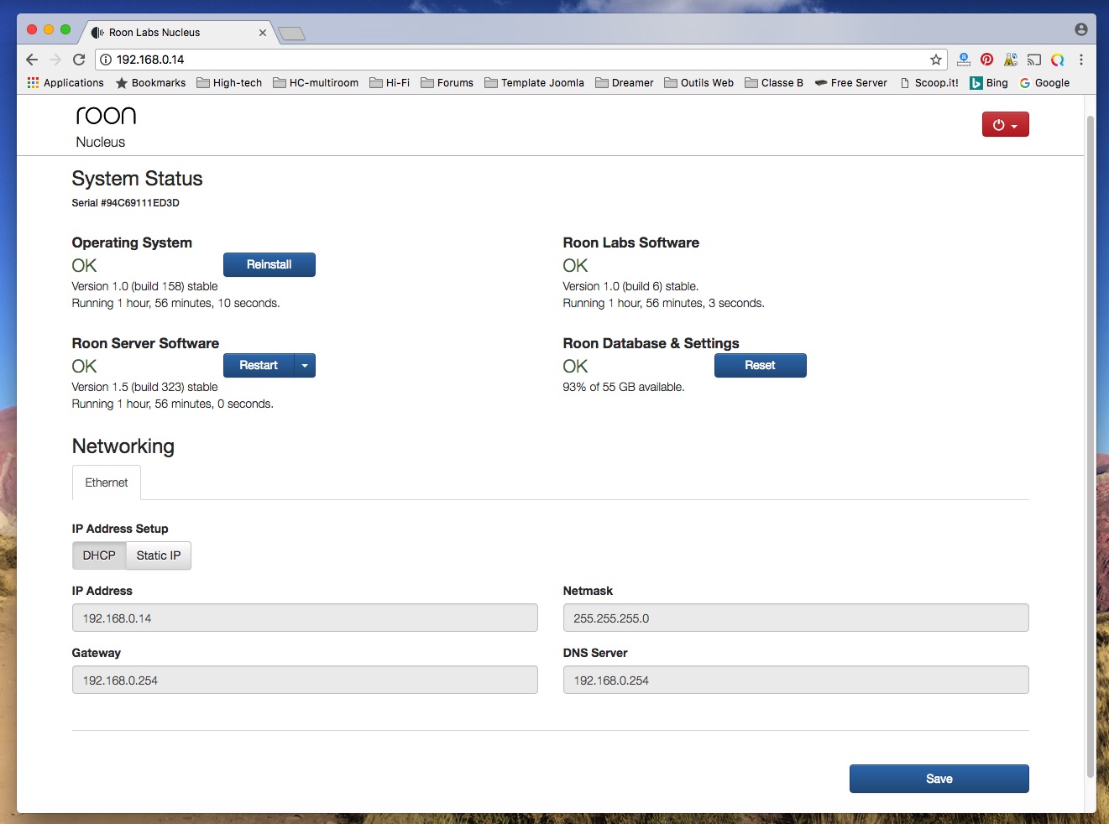1109x824 pixels.
Task: Open the red power dropdown button
Action: (x=1005, y=125)
